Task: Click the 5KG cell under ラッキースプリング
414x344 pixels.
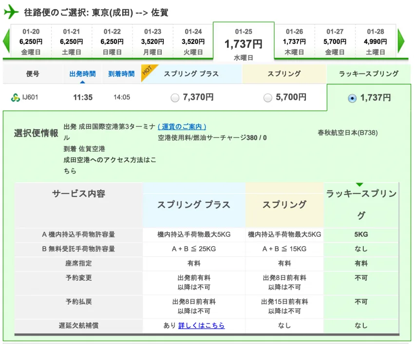Action: [x=361, y=234]
